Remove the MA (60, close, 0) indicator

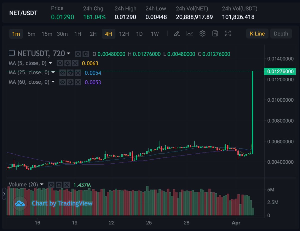78,82
